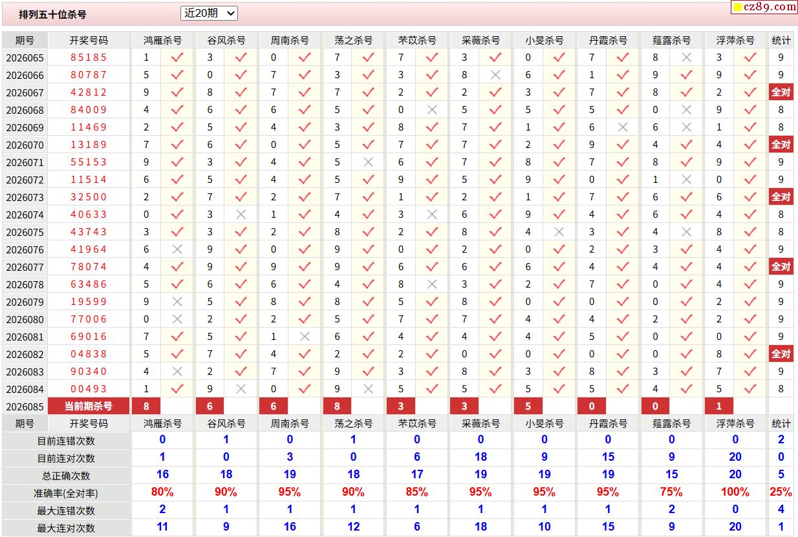Click the top 鸿雁杀号 column header
Screen dimensions: 798x537
(162, 40)
